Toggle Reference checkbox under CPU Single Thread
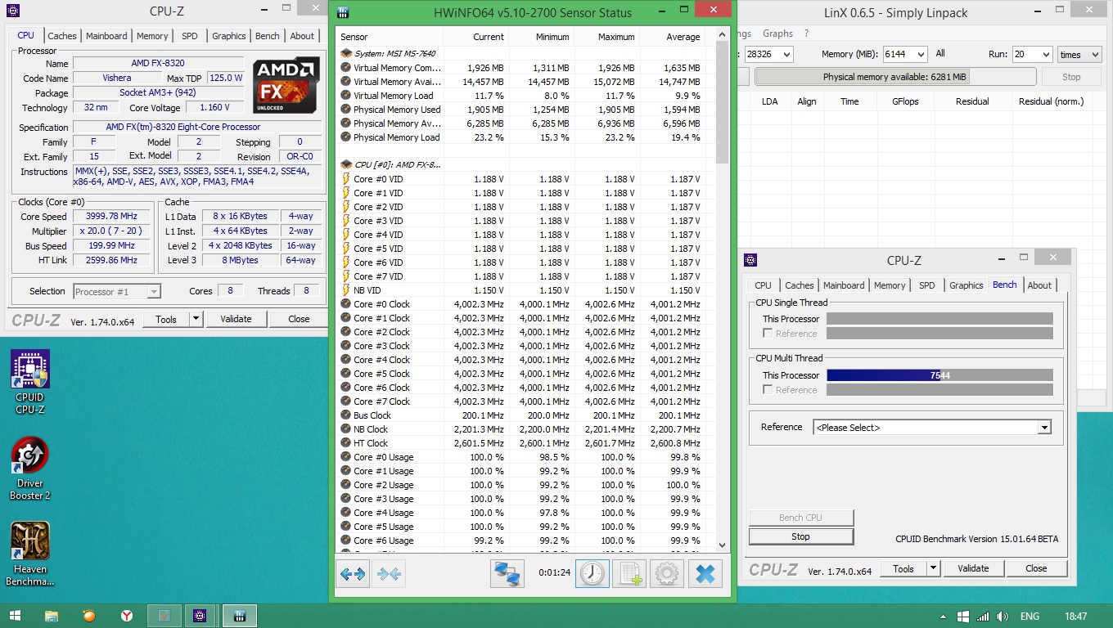Image resolution: width=1113 pixels, height=628 pixels. (768, 333)
